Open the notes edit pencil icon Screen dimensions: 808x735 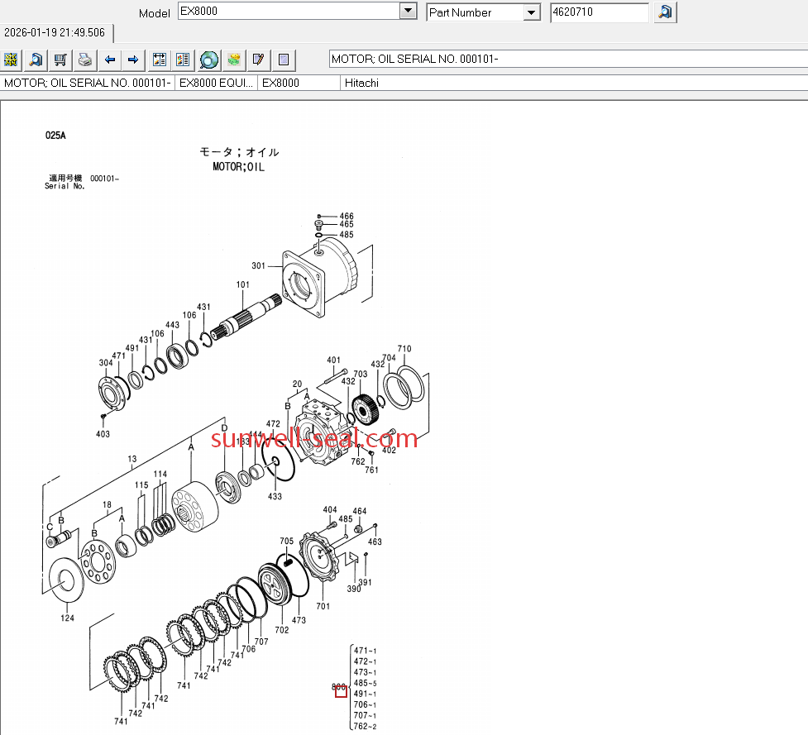(x=259, y=60)
